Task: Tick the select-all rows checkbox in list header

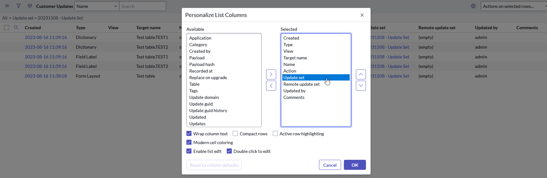Action: click(x=7, y=28)
